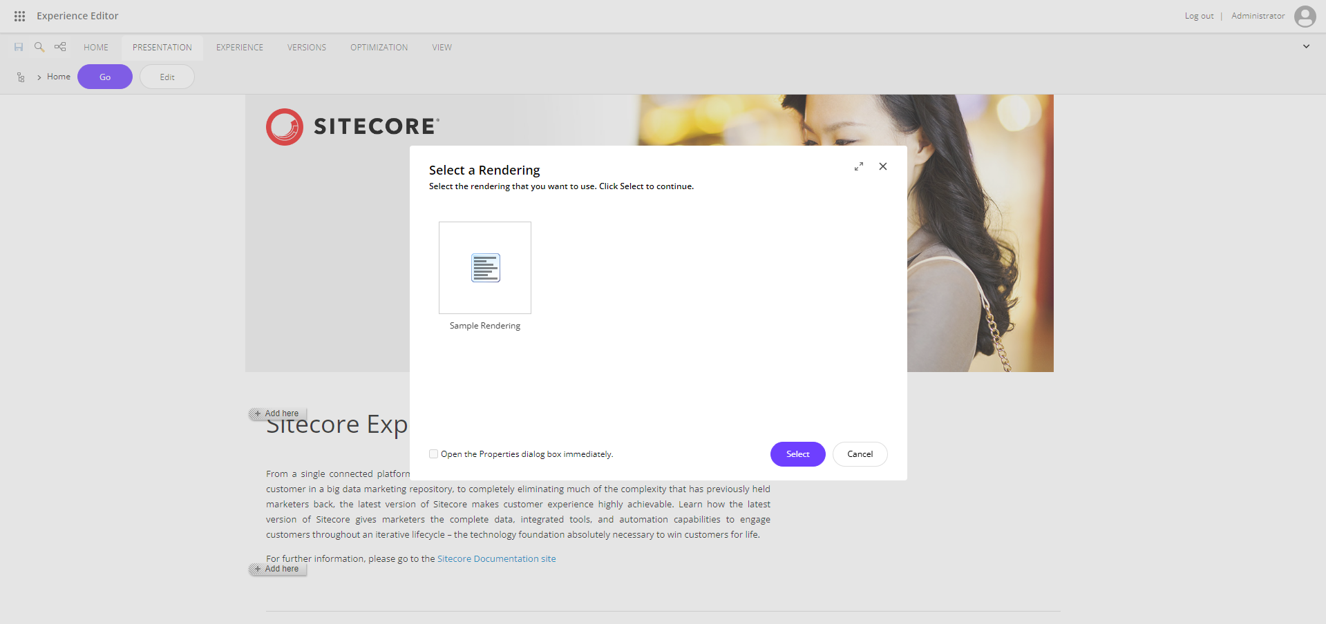Image resolution: width=1326 pixels, height=624 pixels.
Task: Select the Sample Rendering thumbnail
Action: (x=485, y=268)
